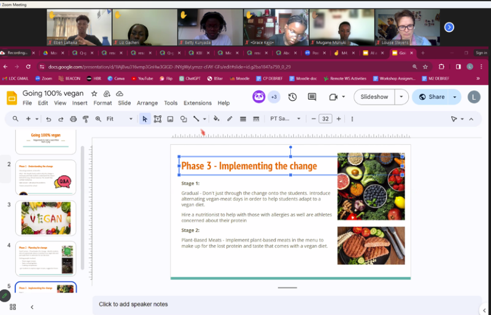Open version history clock icon
491x315 pixels.
293,97
